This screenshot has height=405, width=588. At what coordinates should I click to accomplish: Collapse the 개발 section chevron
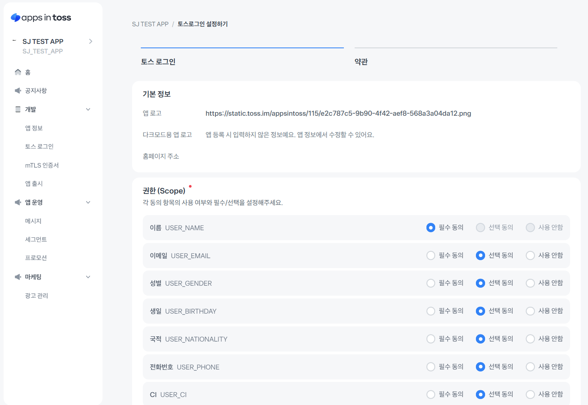click(x=88, y=109)
